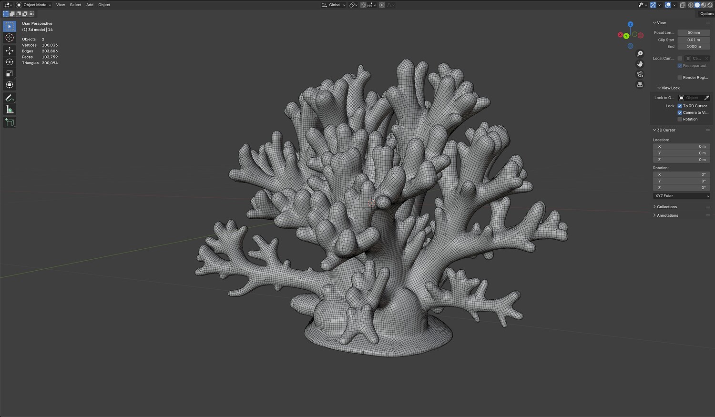Toggle snapping magnet in header
Image resolution: width=715 pixels, height=417 pixels.
click(x=363, y=5)
